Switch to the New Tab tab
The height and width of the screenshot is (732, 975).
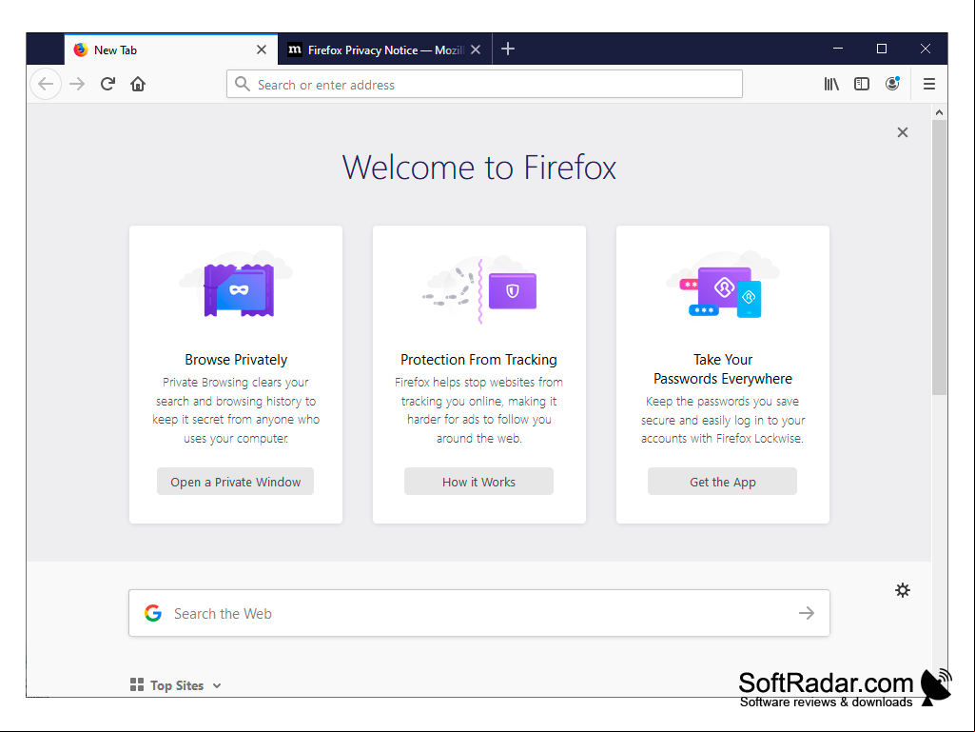(x=171, y=49)
